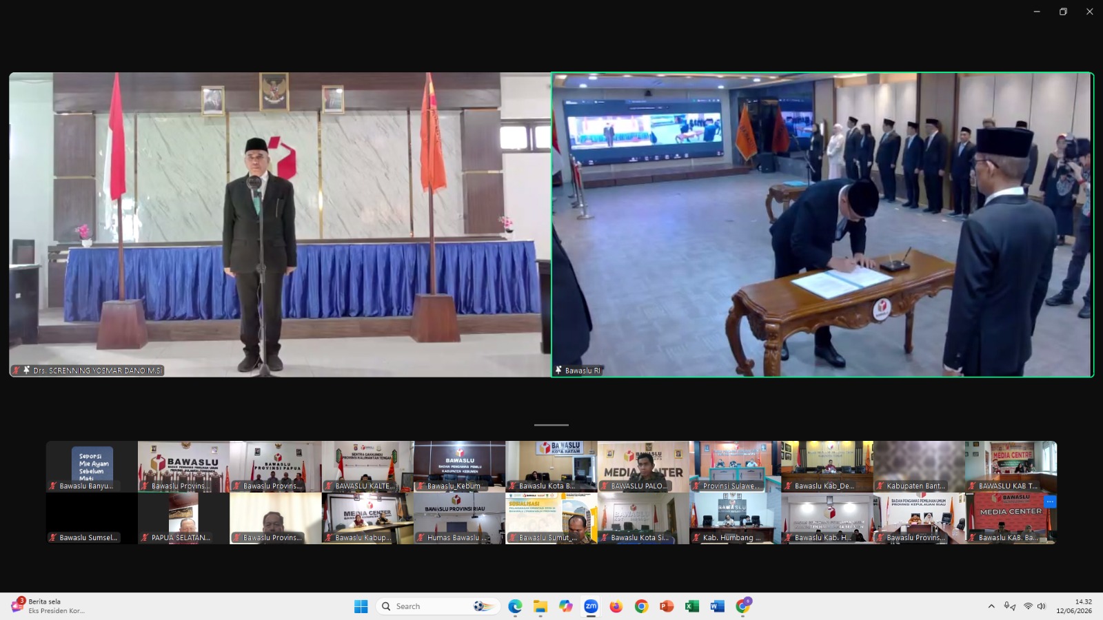Viewport: 1103px width, 620px height.
Task: Select the Kab. Humbang participant thumbnail
Action: pos(736,518)
